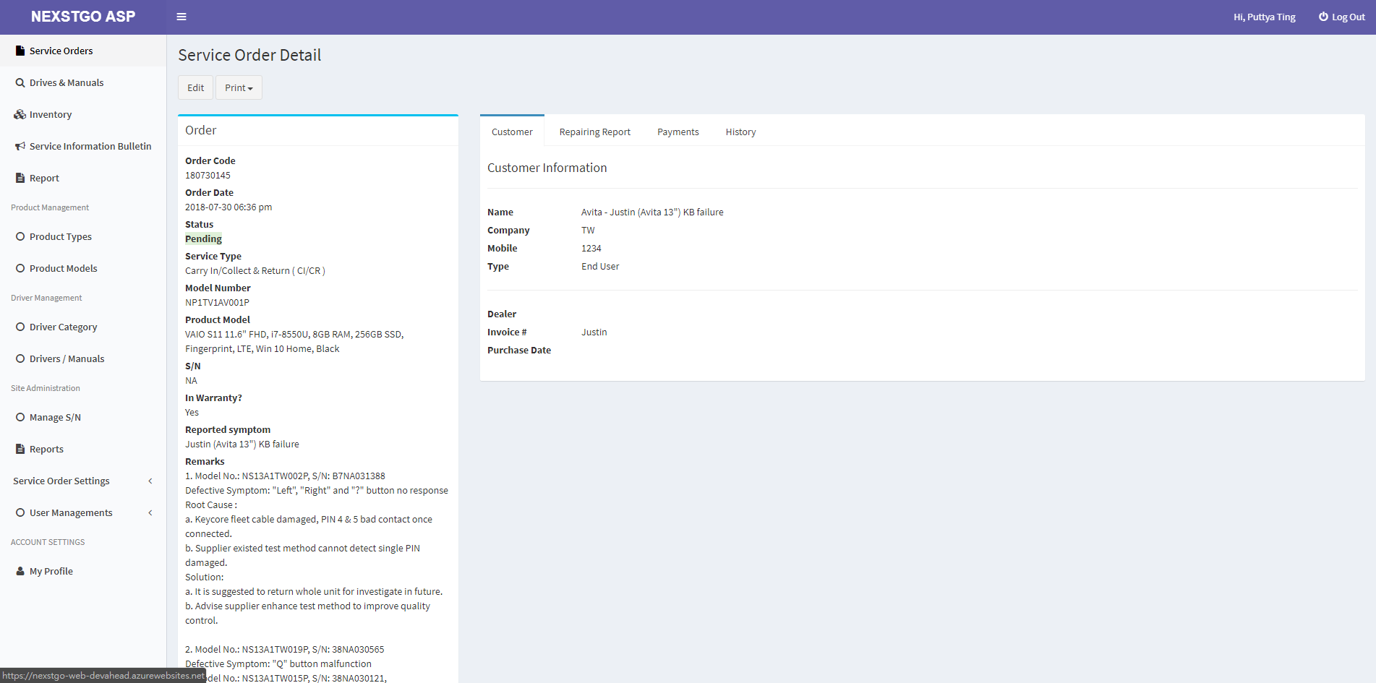Image resolution: width=1376 pixels, height=683 pixels.
Task: Show the History tab
Action: click(x=740, y=132)
